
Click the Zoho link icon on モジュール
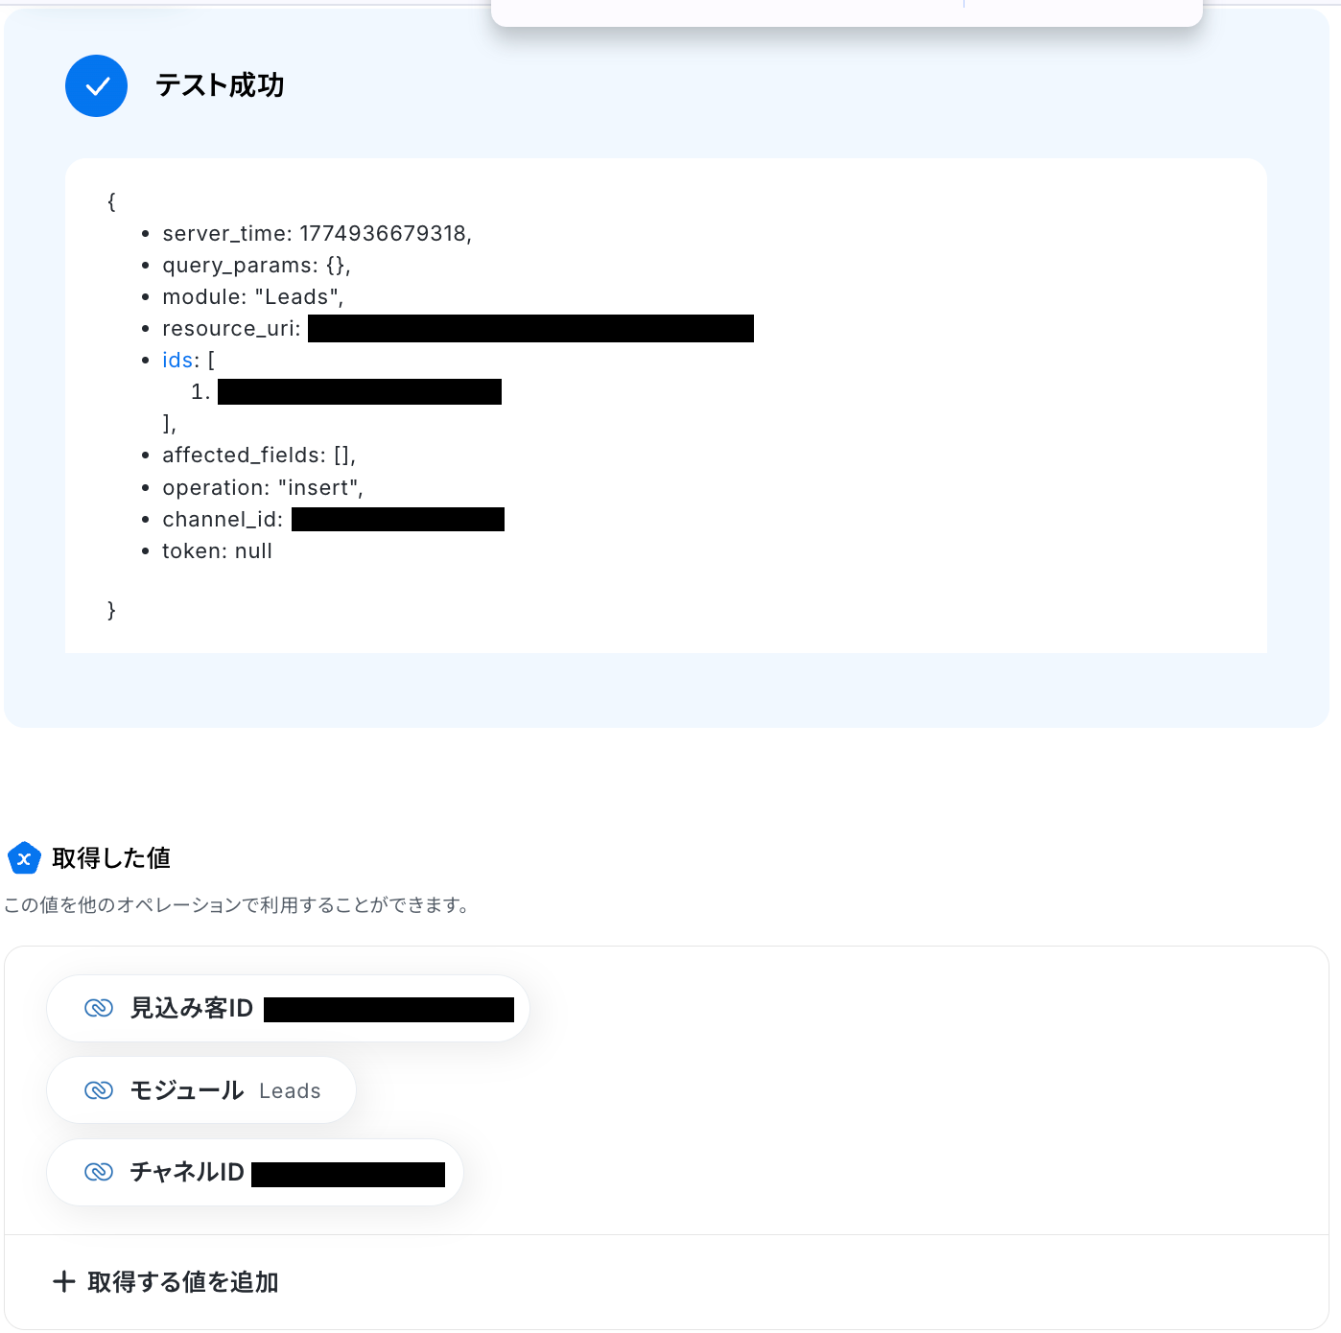coord(99,1090)
